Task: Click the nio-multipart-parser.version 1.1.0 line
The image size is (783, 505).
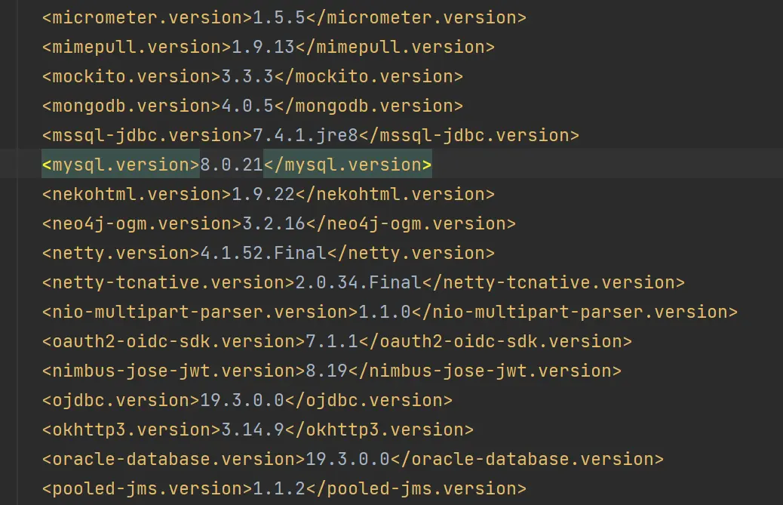Action: (x=389, y=313)
